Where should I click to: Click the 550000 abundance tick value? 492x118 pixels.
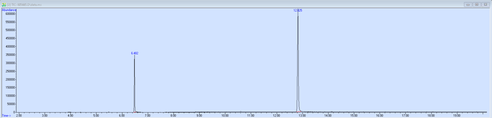[10, 22]
